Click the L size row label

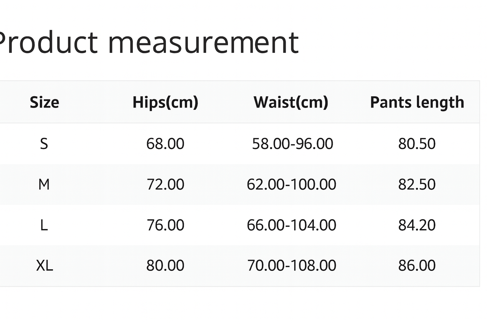point(44,225)
